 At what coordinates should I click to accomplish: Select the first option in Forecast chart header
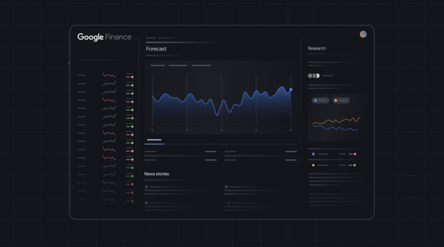pyautogui.click(x=158, y=65)
